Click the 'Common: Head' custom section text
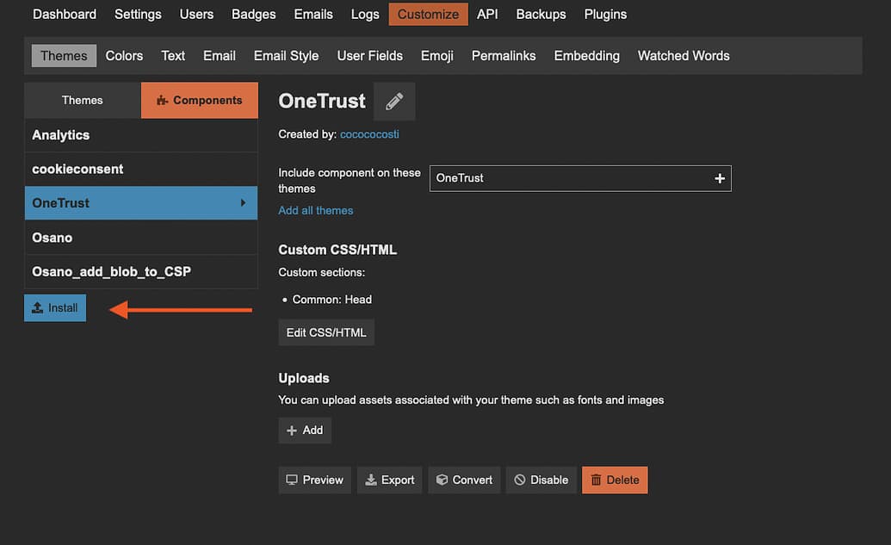Viewport: 891px width, 545px height. point(331,300)
